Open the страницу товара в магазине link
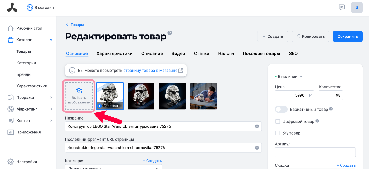 tap(150, 71)
